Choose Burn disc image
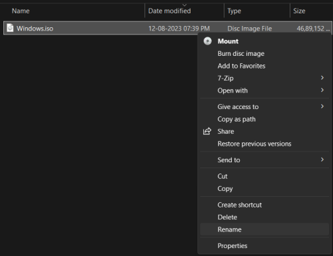Screen dimensions: 333x256 coord(264,54)
